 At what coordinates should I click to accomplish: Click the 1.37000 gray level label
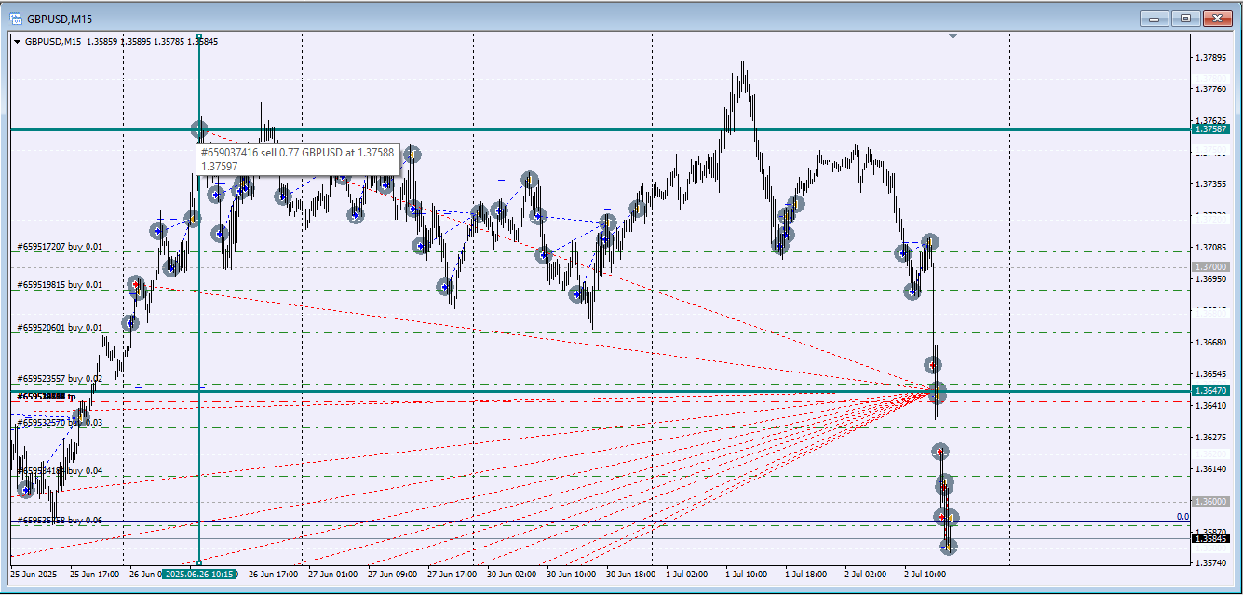tap(1211, 266)
